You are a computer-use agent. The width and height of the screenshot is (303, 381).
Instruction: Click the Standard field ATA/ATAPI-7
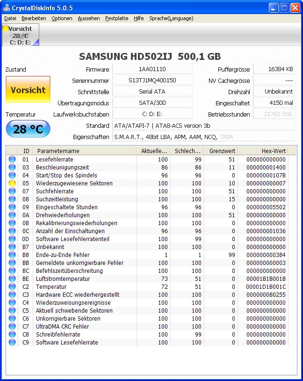tap(204, 125)
